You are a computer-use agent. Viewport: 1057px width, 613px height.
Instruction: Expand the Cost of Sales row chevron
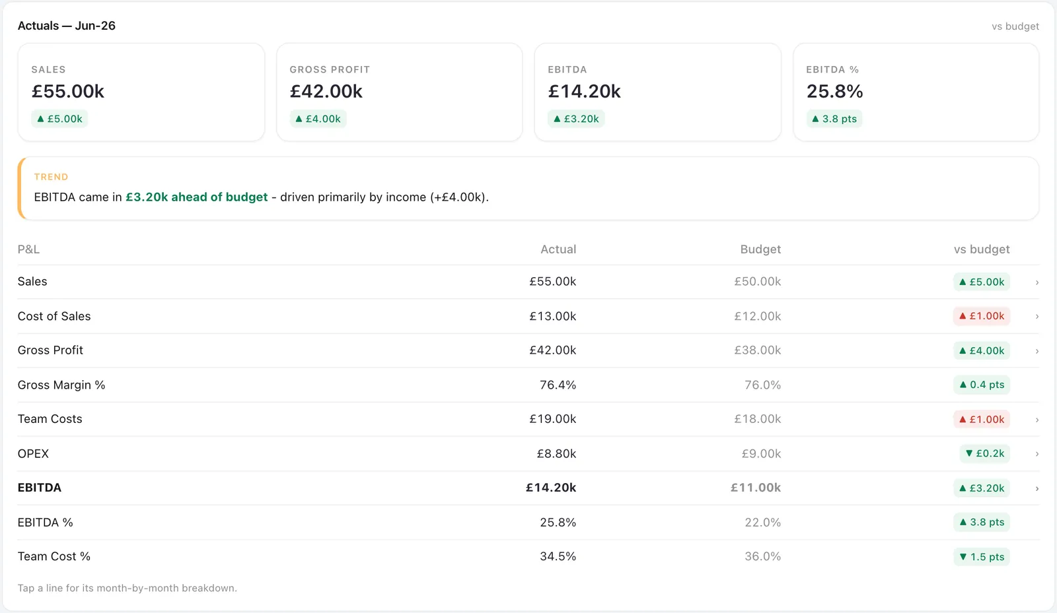(x=1037, y=317)
